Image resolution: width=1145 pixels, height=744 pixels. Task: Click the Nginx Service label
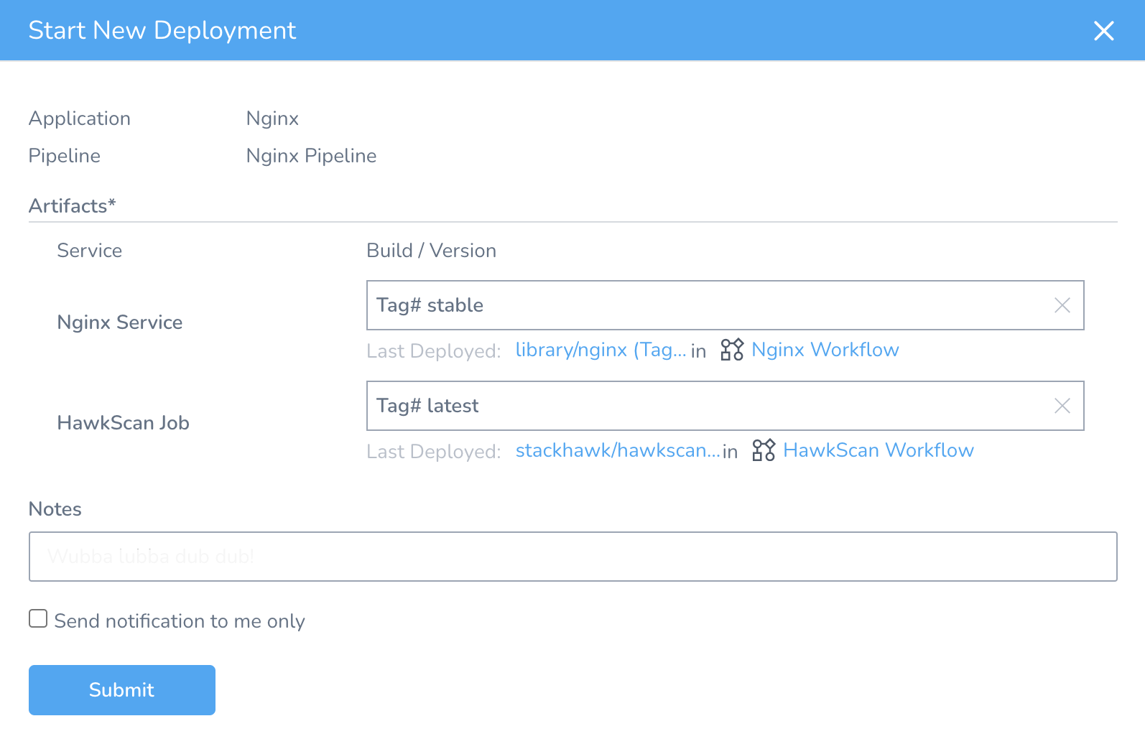(x=120, y=322)
